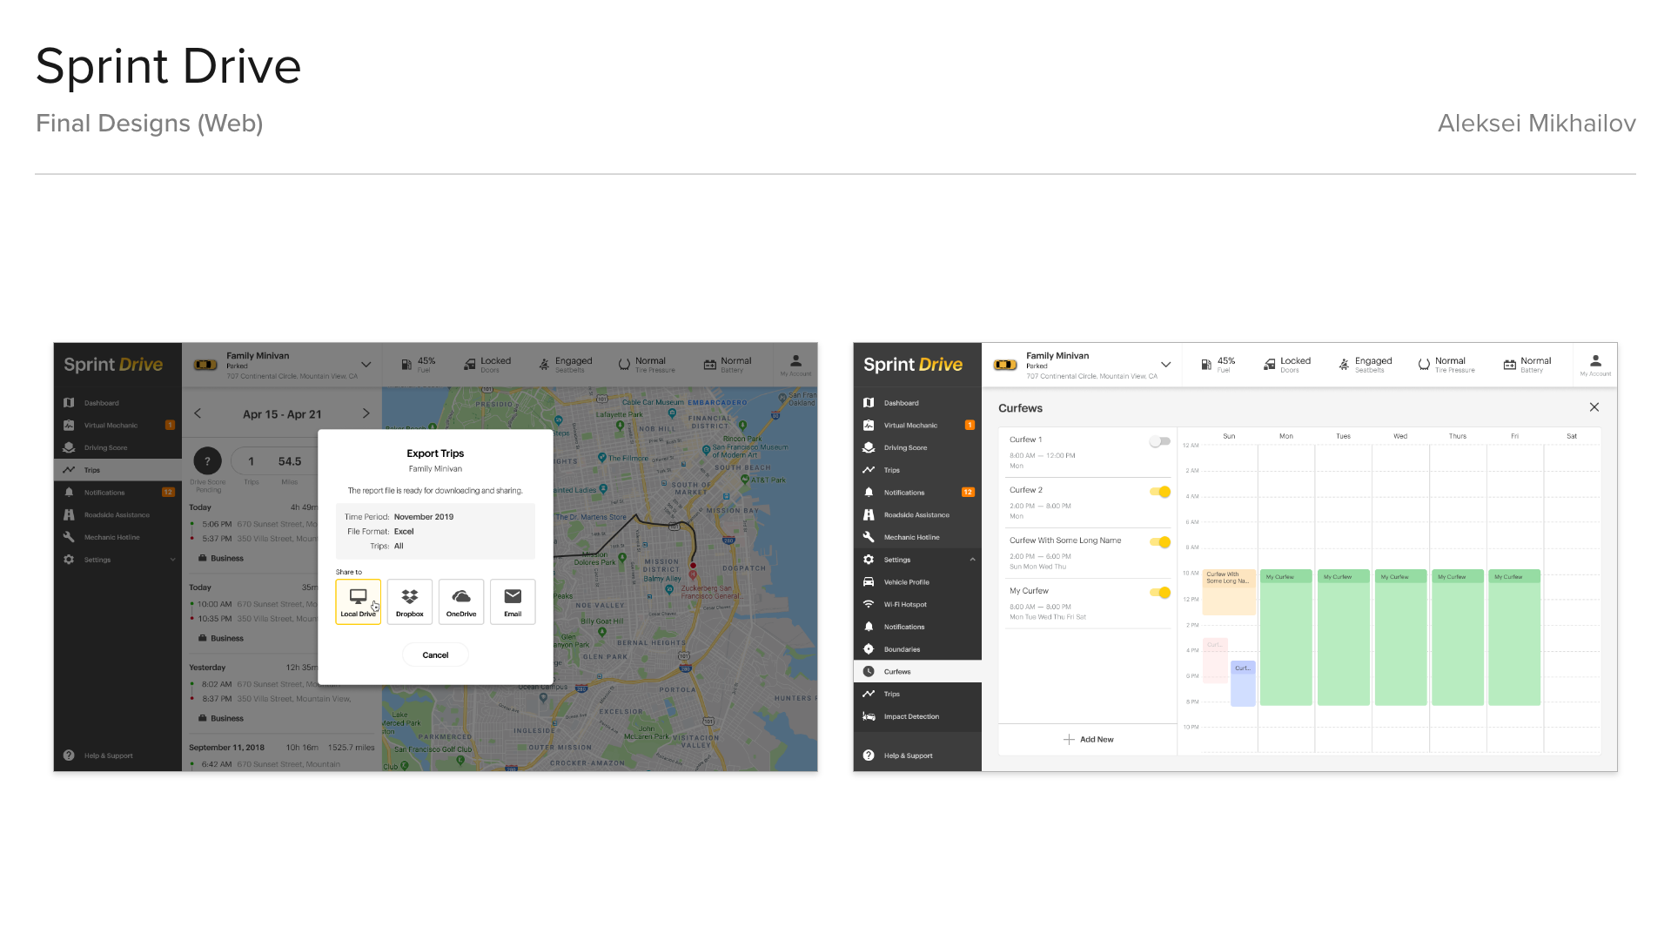Open Help & Support in Curfews mockup
Screen dimensions: 1671x940
[x=917, y=755]
